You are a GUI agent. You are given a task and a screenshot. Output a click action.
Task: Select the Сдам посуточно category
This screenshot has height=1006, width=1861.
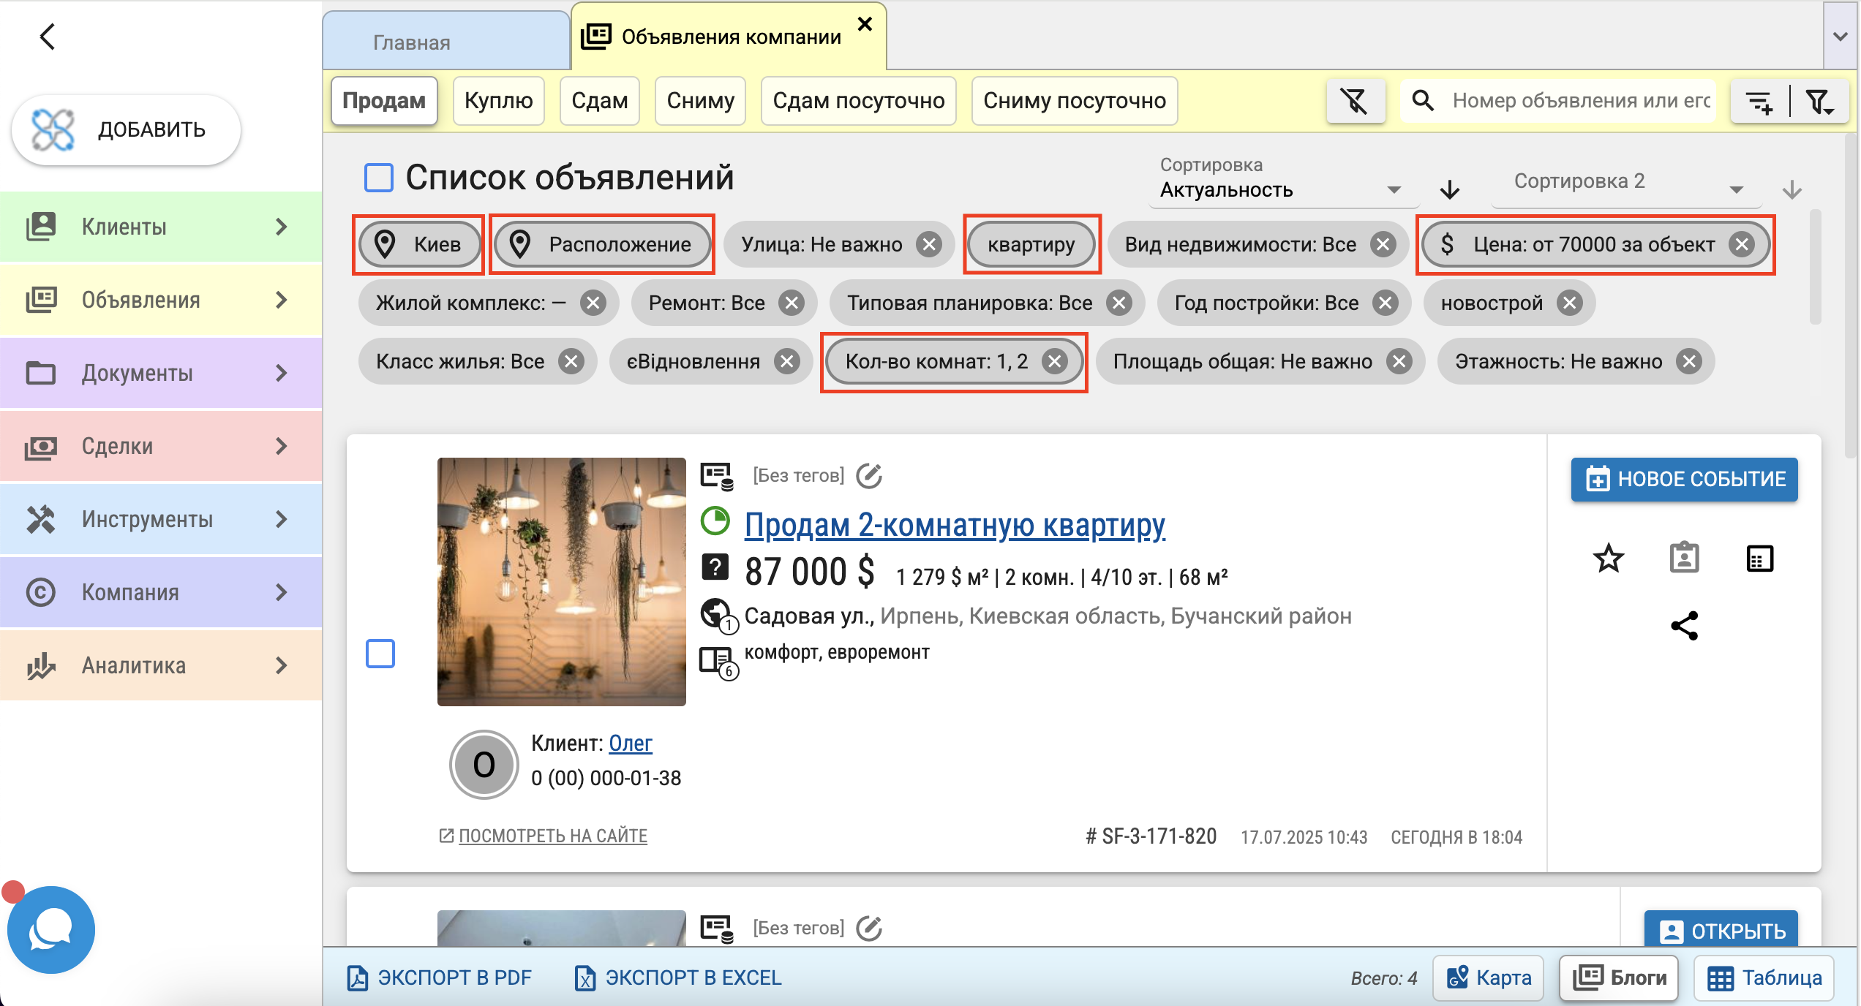[858, 101]
